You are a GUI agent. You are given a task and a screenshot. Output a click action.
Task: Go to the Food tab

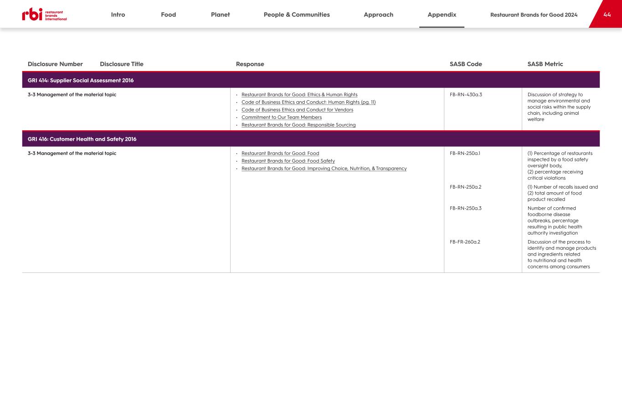click(168, 15)
